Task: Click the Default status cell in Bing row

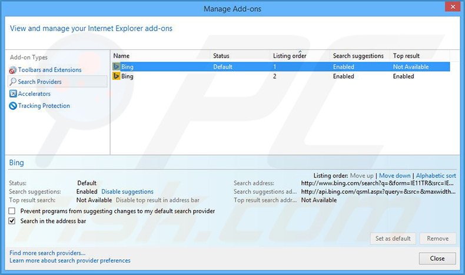Action: coord(222,67)
